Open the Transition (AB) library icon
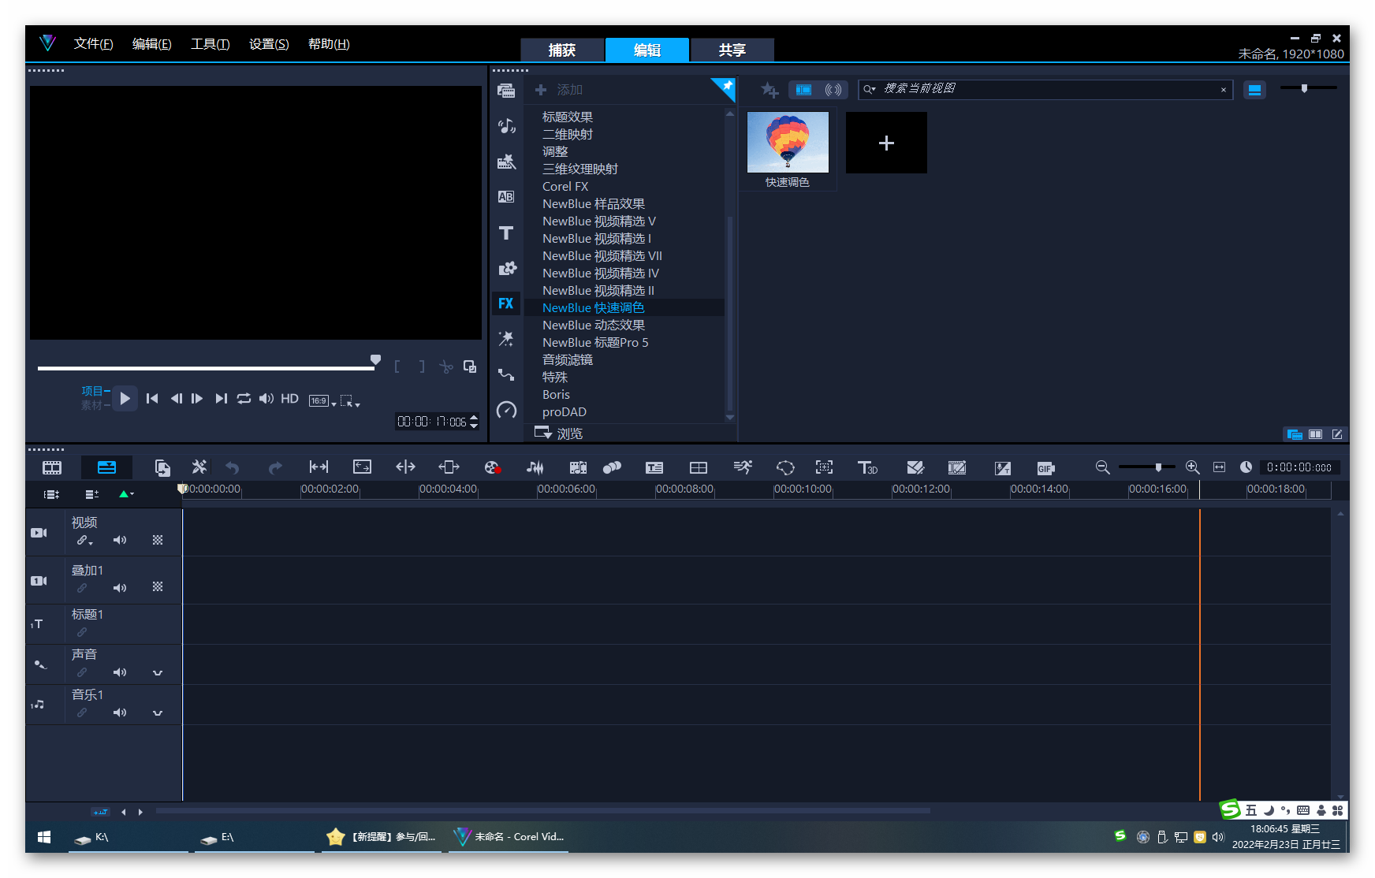1375x878 pixels. pos(506,197)
